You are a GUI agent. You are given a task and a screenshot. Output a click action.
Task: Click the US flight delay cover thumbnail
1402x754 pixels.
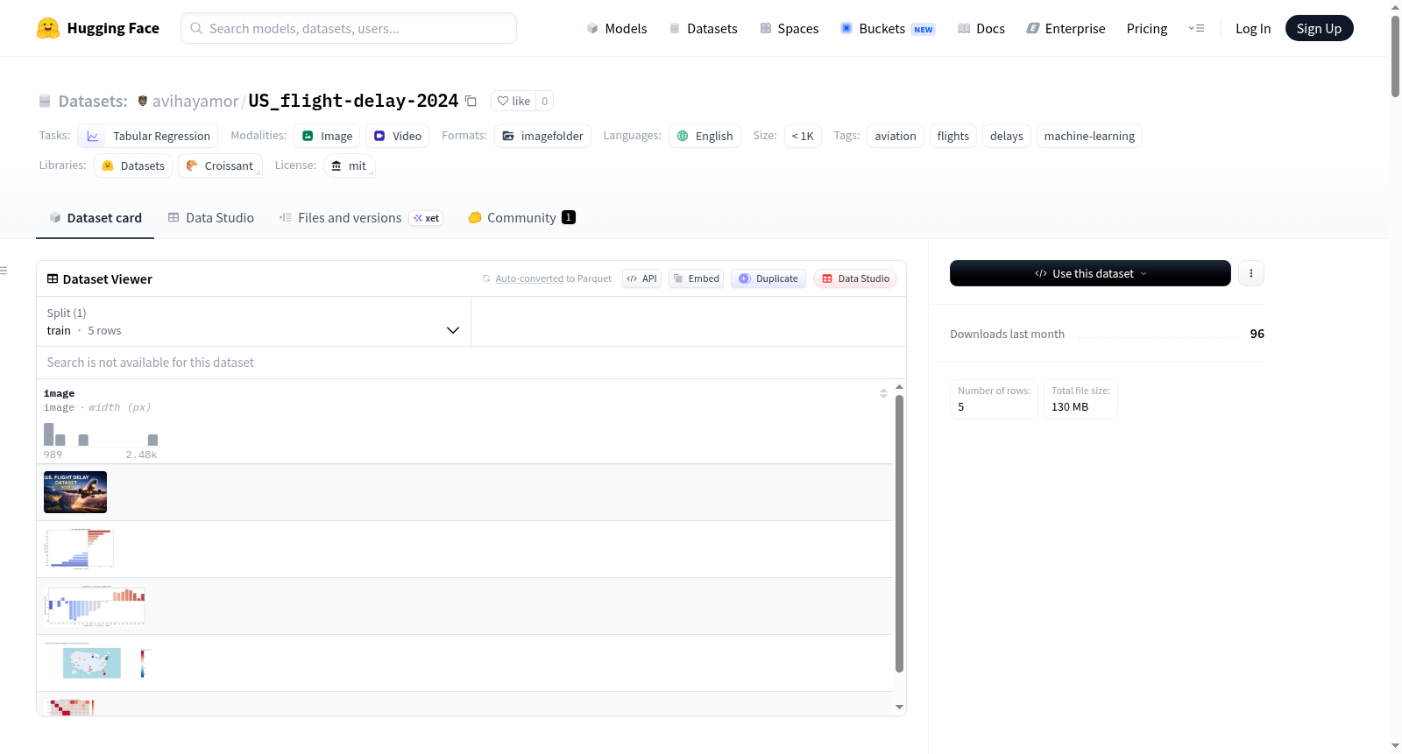coord(75,492)
